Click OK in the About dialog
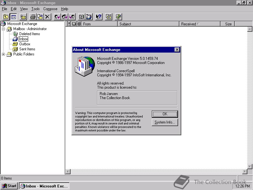The height and width of the screenshot is (190, 253). click(165, 114)
